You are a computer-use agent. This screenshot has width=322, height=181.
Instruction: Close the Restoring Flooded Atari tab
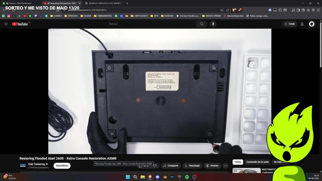(79, 3)
